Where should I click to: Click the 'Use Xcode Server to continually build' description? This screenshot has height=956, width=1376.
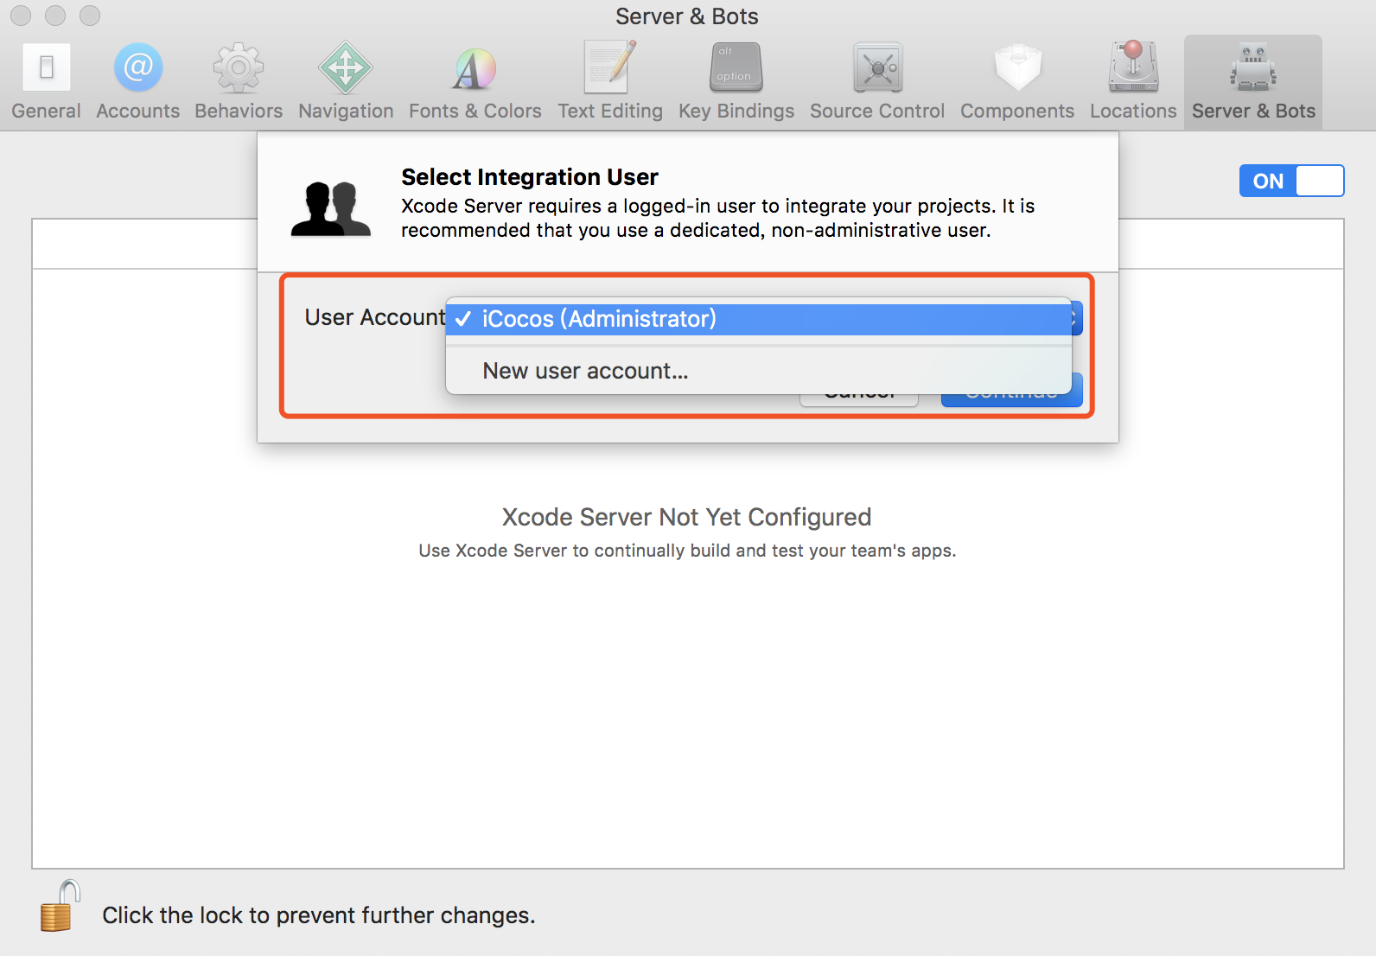point(687,551)
